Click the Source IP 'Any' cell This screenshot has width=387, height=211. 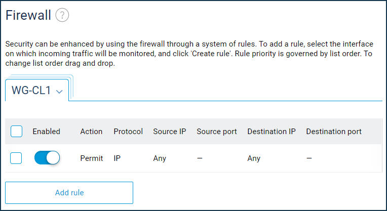[160, 158]
